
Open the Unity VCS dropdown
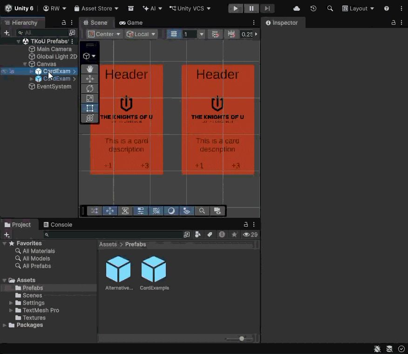tap(190, 8)
